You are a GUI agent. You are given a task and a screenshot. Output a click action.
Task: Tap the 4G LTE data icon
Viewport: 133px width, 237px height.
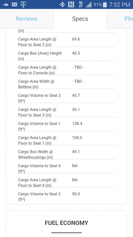[81, 5]
